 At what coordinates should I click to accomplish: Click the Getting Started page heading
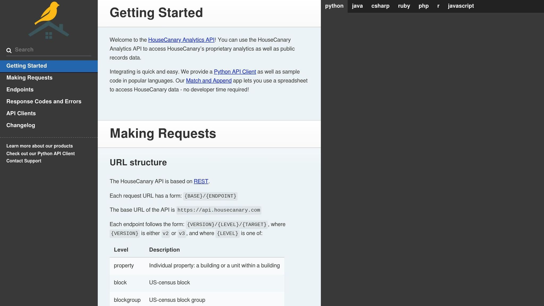[x=156, y=13]
